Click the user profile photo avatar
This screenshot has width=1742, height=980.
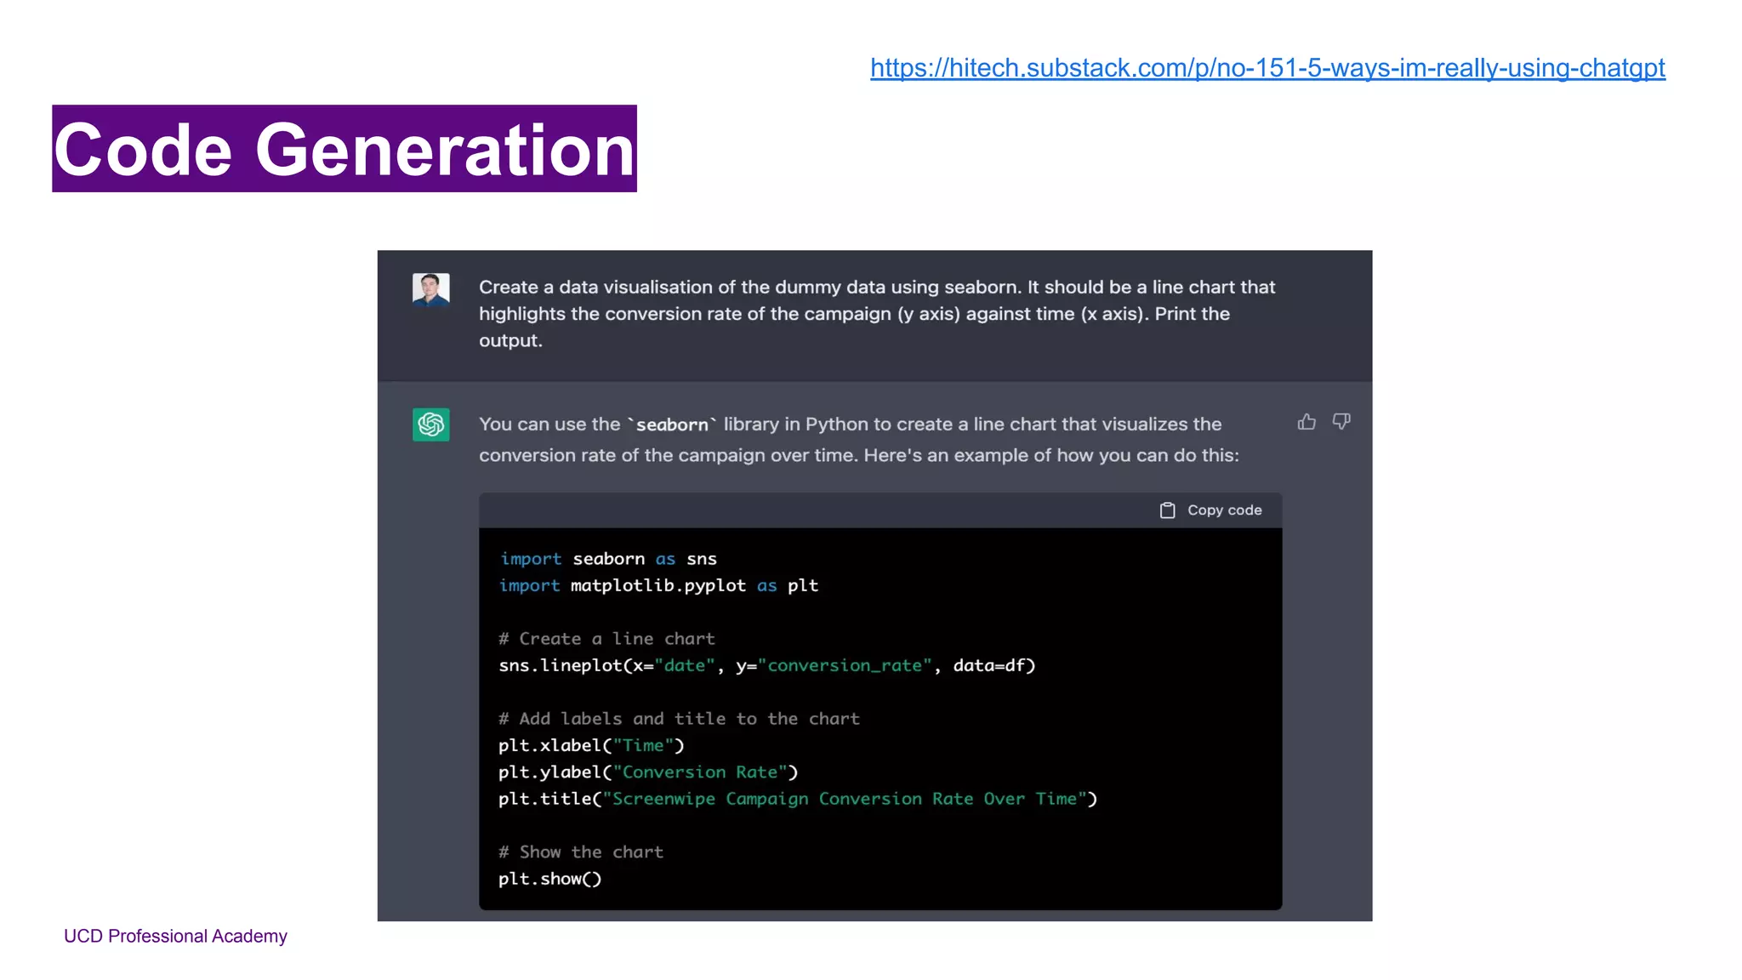[x=431, y=290]
